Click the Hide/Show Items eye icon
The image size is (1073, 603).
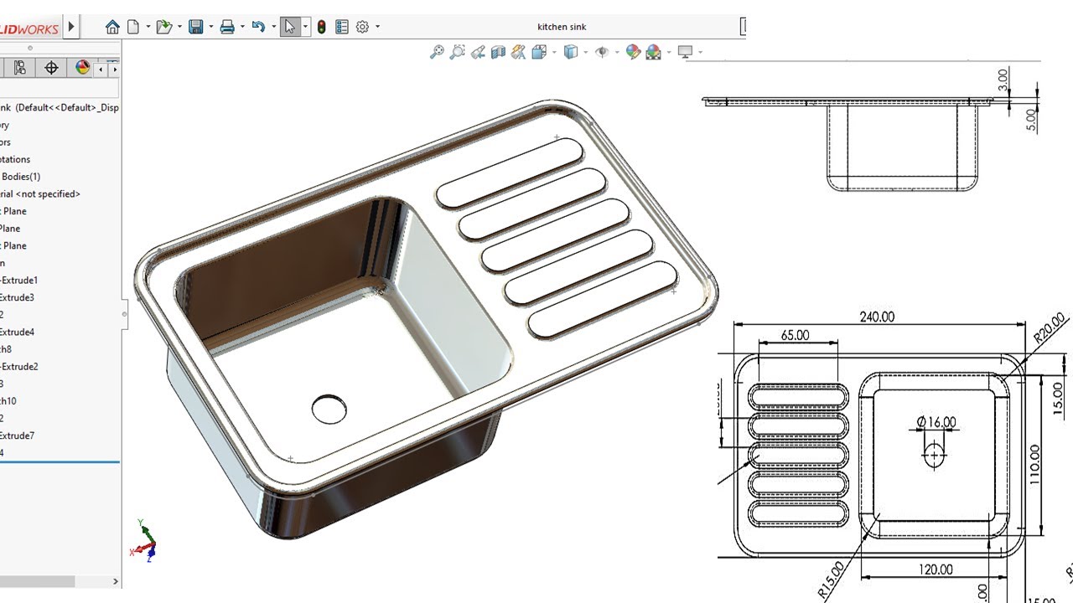602,52
